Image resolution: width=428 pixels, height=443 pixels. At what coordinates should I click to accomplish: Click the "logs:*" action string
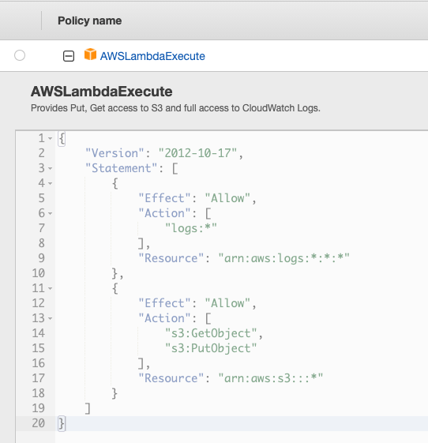pos(191,228)
